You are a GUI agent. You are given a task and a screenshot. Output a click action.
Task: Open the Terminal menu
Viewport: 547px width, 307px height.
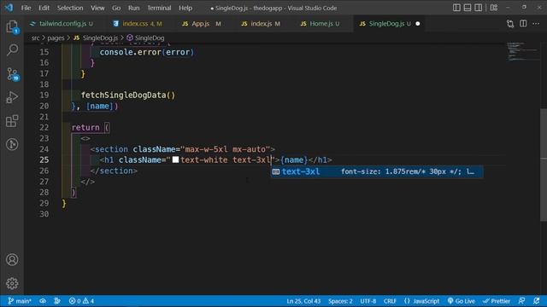click(159, 8)
